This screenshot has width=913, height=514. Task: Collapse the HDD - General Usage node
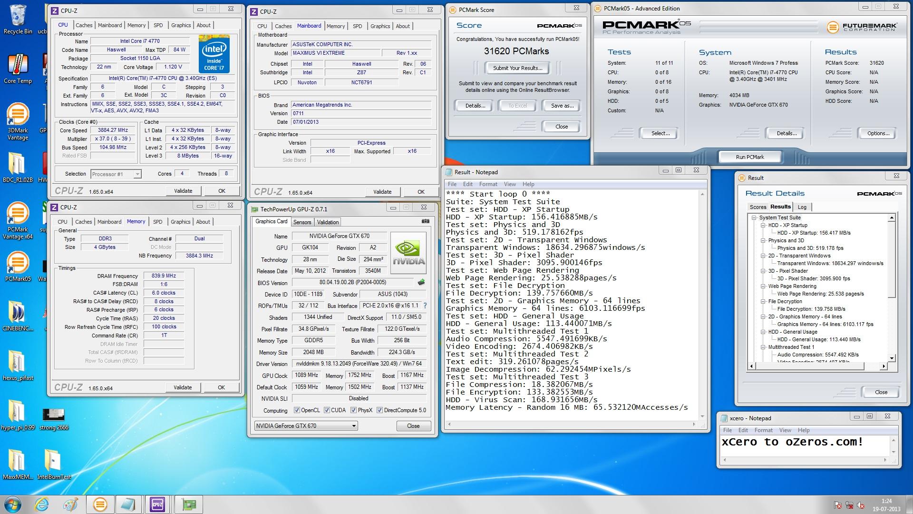tap(763, 332)
